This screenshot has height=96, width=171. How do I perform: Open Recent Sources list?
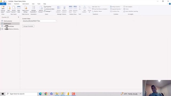pyautogui.click(x=14, y=9)
